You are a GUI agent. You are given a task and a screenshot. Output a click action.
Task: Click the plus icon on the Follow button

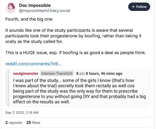pyautogui.click(x=133, y=7)
